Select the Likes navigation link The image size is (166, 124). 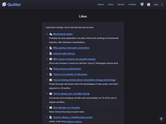111,4
